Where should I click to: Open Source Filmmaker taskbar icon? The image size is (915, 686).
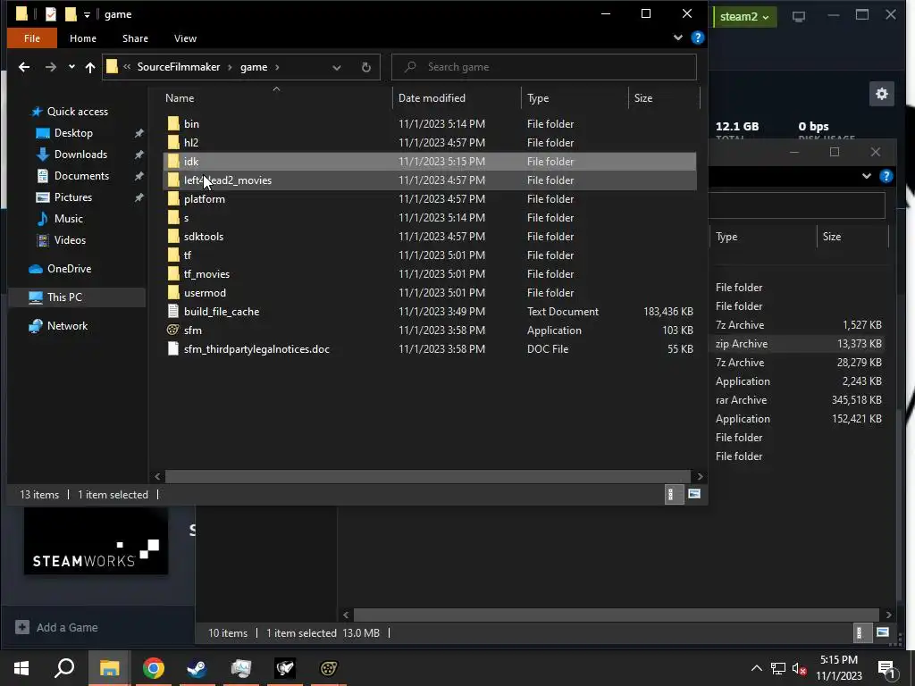pyautogui.click(x=329, y=668)
